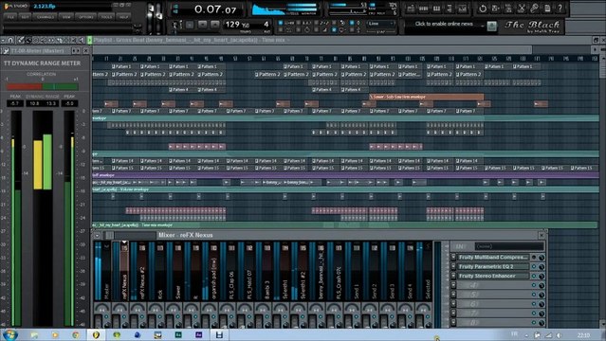
Task: Toggle Fruity Parametric EQ 2 enable light
Action: pyautogui.click(x=534, y=266)
